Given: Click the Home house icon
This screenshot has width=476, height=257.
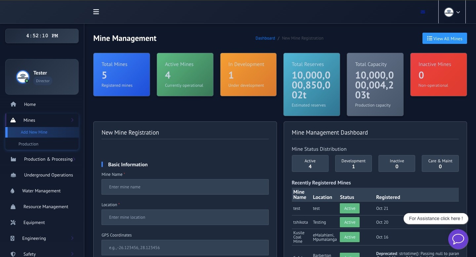Looking at the screenshot, I should [x=13, y=104].
